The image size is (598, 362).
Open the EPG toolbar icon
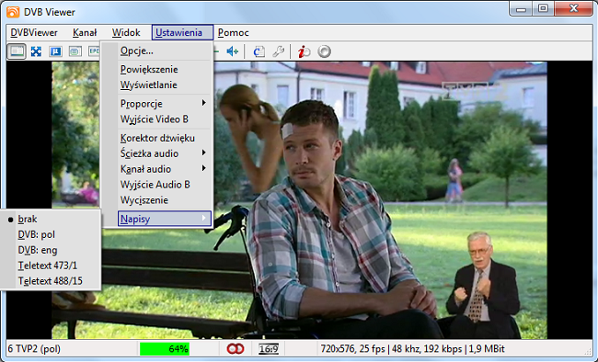click(94, 51)
